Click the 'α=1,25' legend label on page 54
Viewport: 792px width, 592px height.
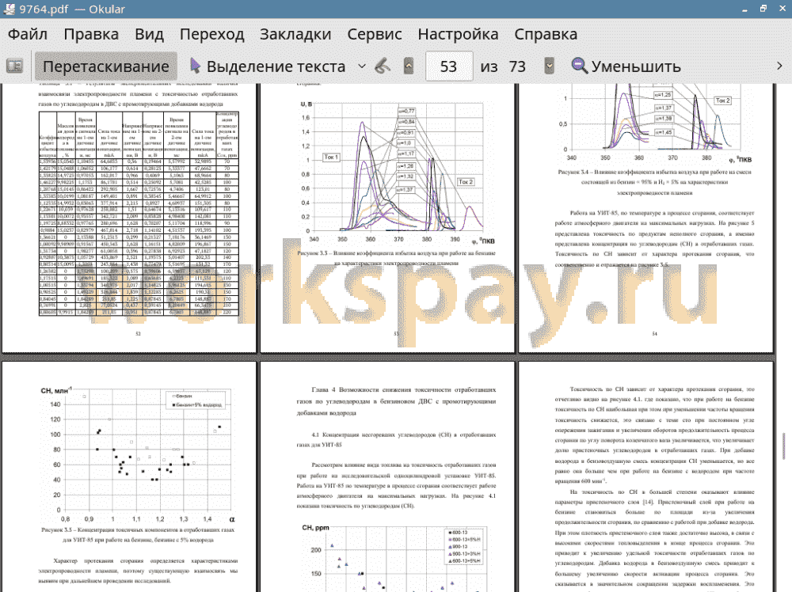tap(663, 94)
